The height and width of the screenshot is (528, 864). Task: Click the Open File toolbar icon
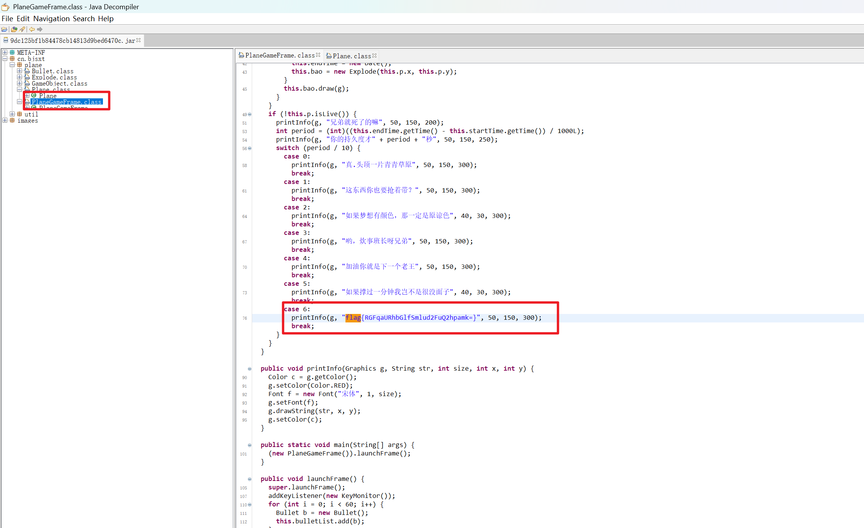(x=5, y=29)
